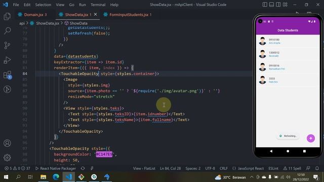Tap student row 1300012 in emulator
The width and height of the screenshot is (324, 182).
click(288, 54)
